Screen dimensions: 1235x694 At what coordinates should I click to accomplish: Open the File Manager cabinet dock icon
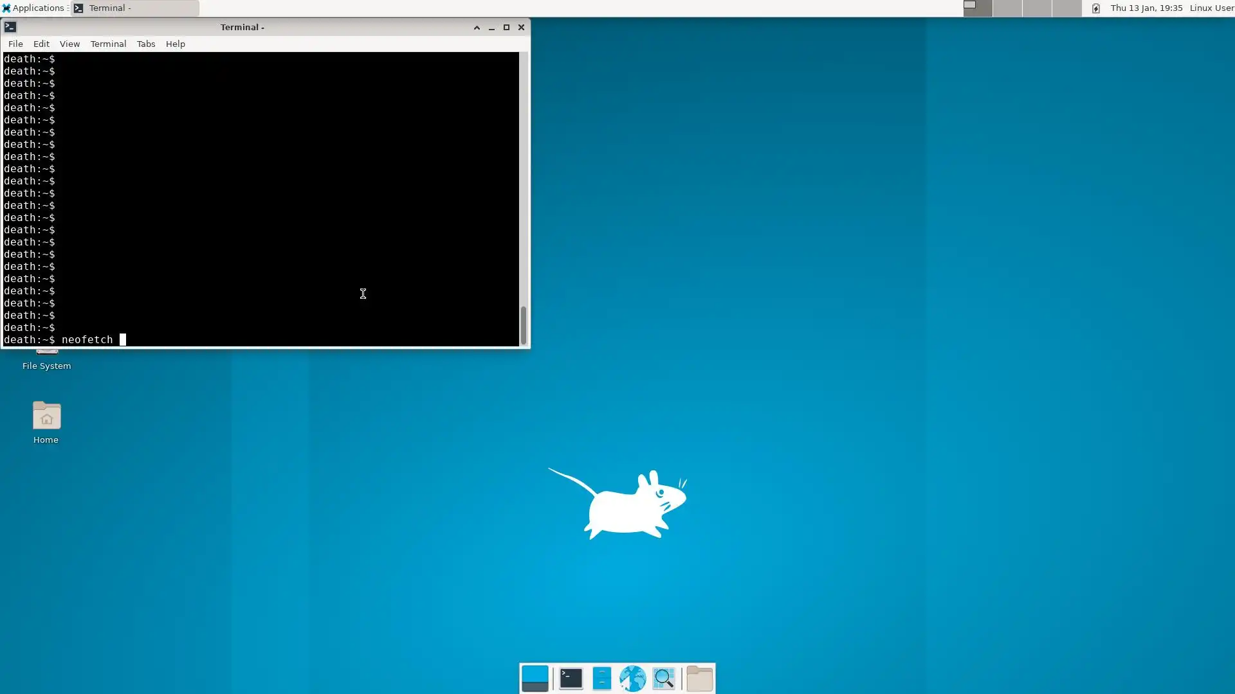[601, 678]
